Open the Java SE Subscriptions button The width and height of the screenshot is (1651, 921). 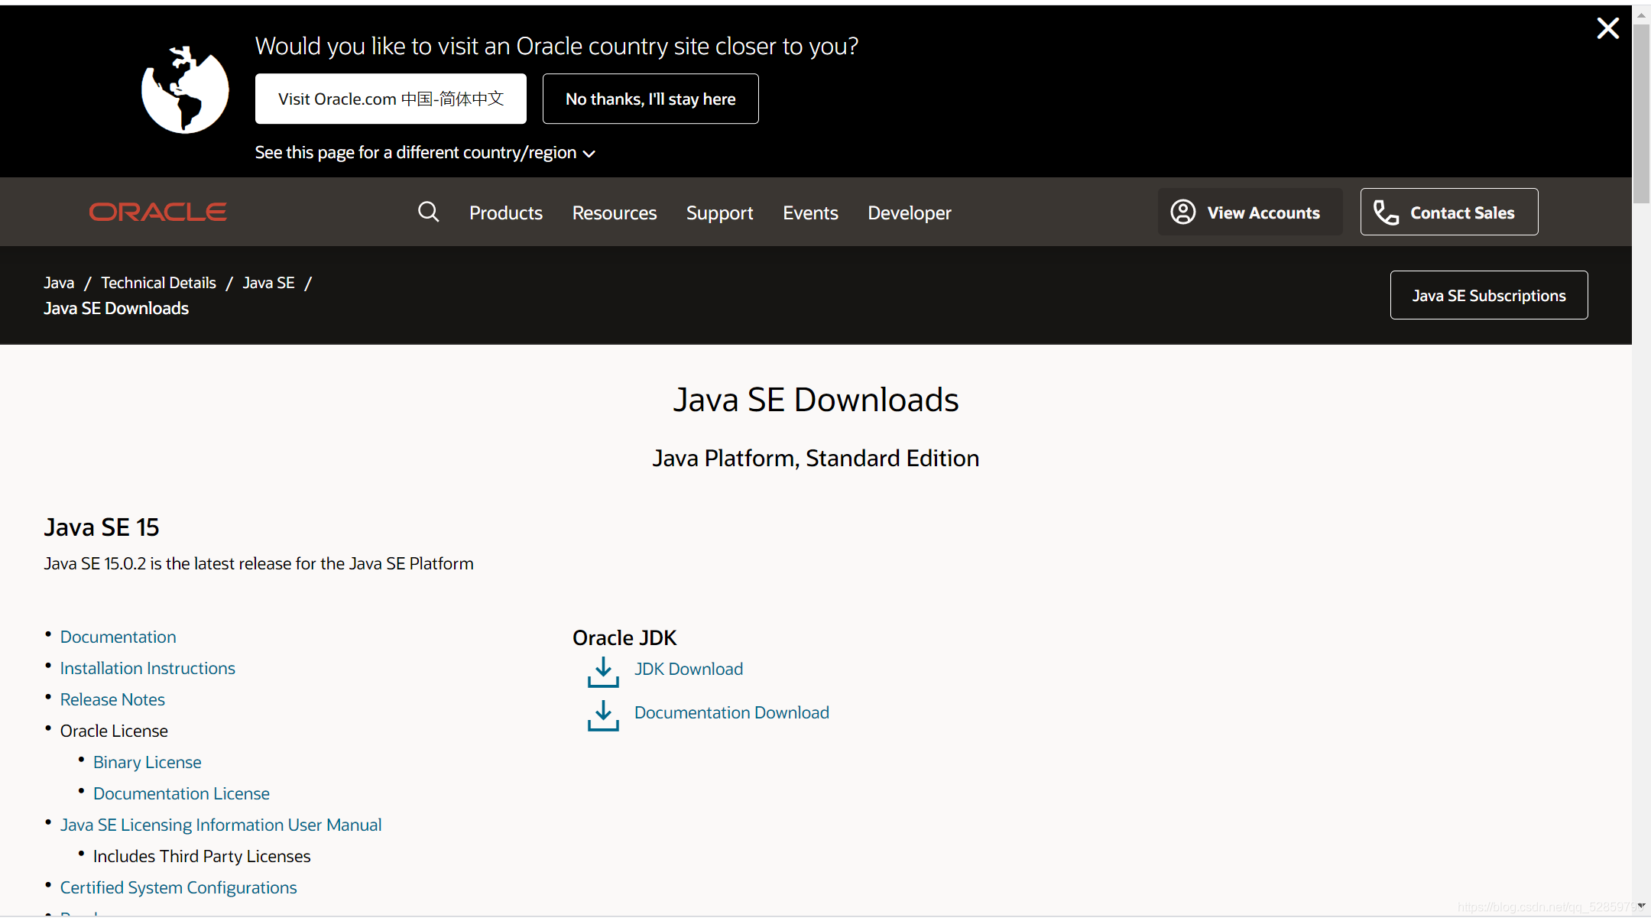1488,295
